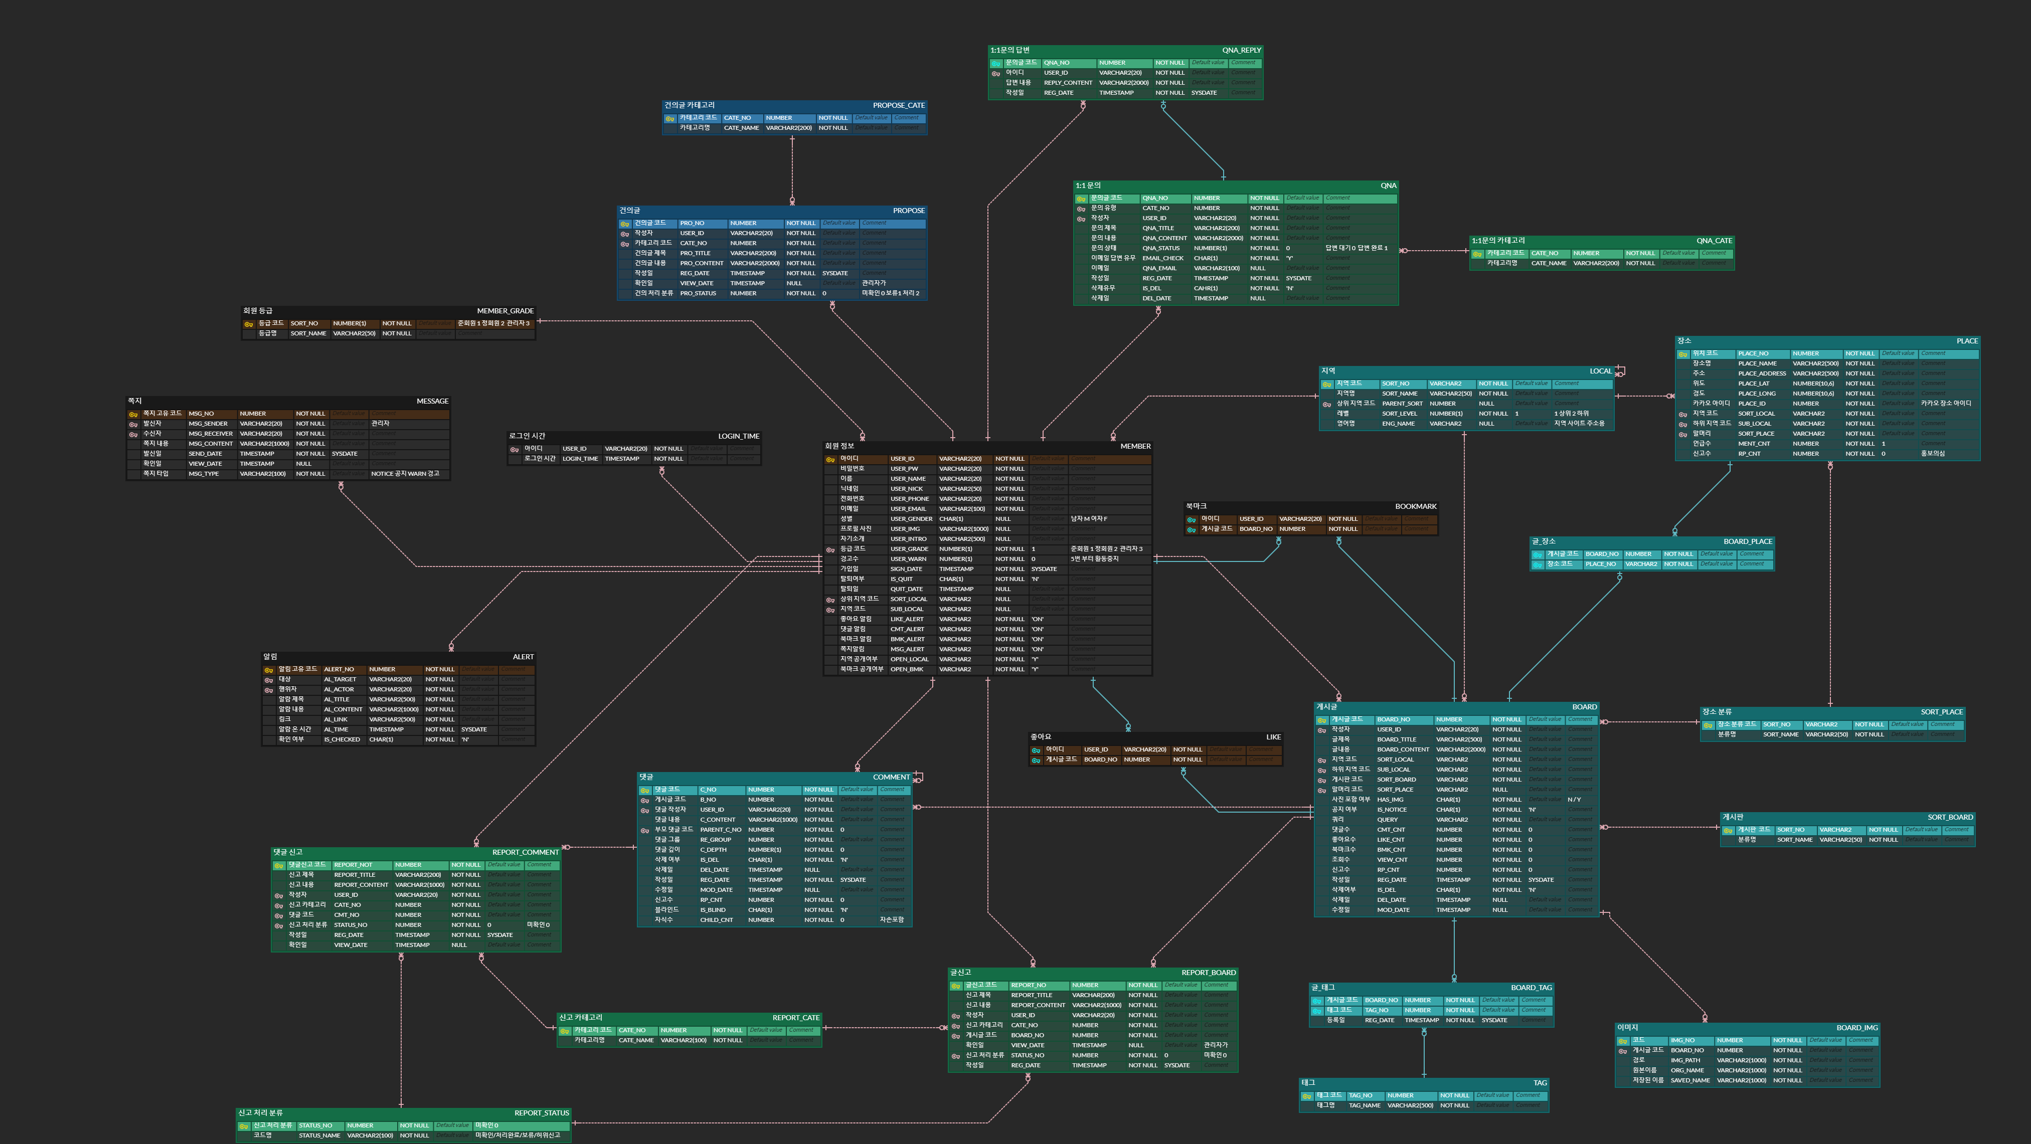Click the key icon beside 아이디 in MEMBER table

(x=830, y=460)
